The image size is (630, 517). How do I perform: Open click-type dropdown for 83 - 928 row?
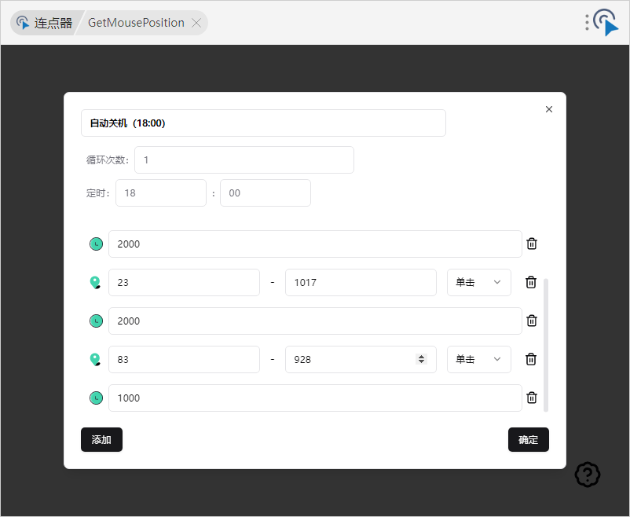tap(478, 359)
